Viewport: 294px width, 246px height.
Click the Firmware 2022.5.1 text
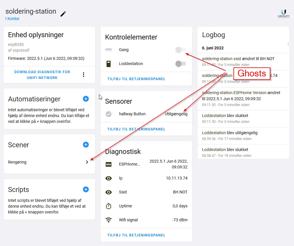click(46, 58)
